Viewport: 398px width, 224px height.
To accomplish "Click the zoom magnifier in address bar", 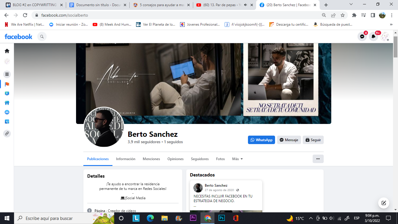I will click(324, 15).
